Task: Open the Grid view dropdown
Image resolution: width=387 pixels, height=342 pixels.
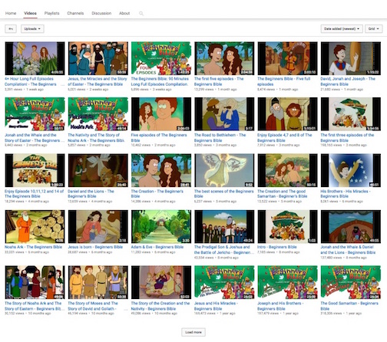Action: (x=373, y=29)
